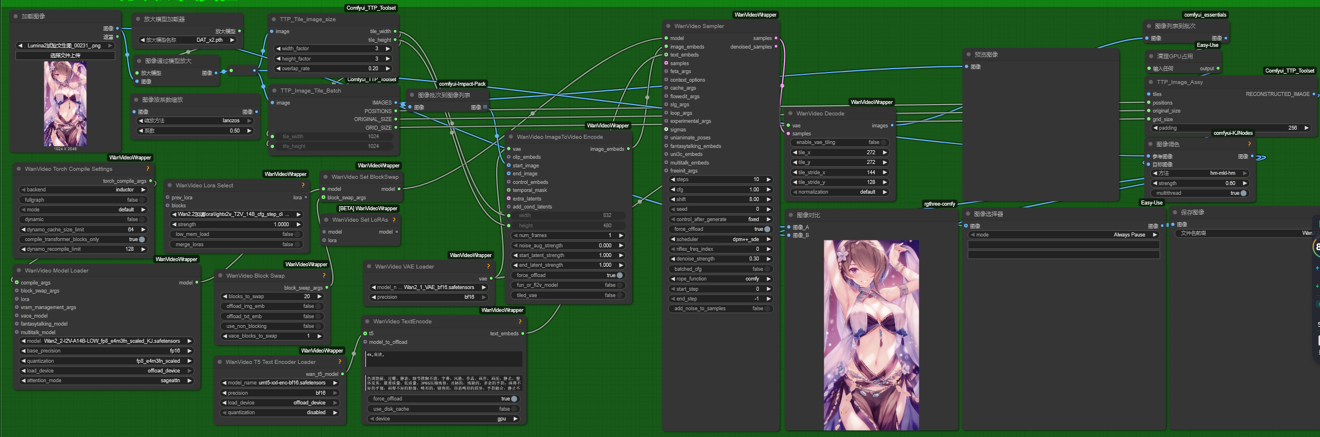The image size is (1320, 437).
Task: Click collapse dot on WanVideo Decode node
Action: pos(790,114)
